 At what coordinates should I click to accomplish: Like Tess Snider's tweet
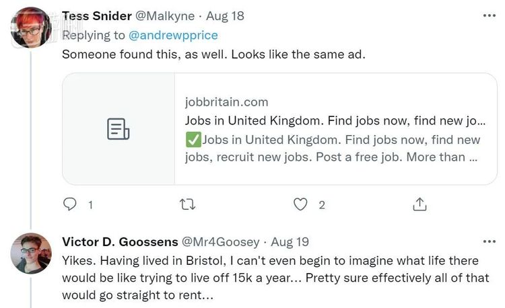tap(301, 204)
